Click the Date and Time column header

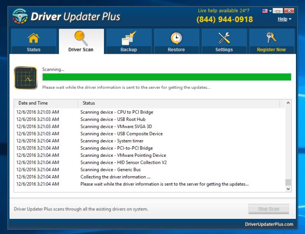tap(46, 103)
